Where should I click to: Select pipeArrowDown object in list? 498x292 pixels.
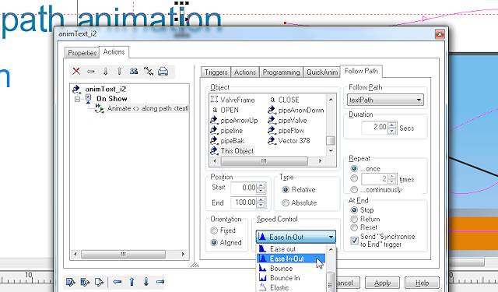(x=296, y=111)
